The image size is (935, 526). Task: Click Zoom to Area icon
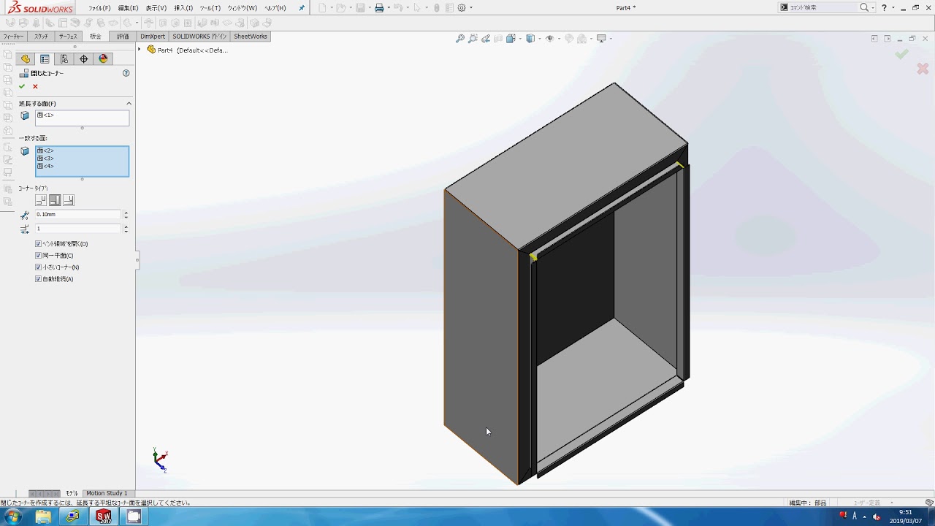click(x=473, y=39)
